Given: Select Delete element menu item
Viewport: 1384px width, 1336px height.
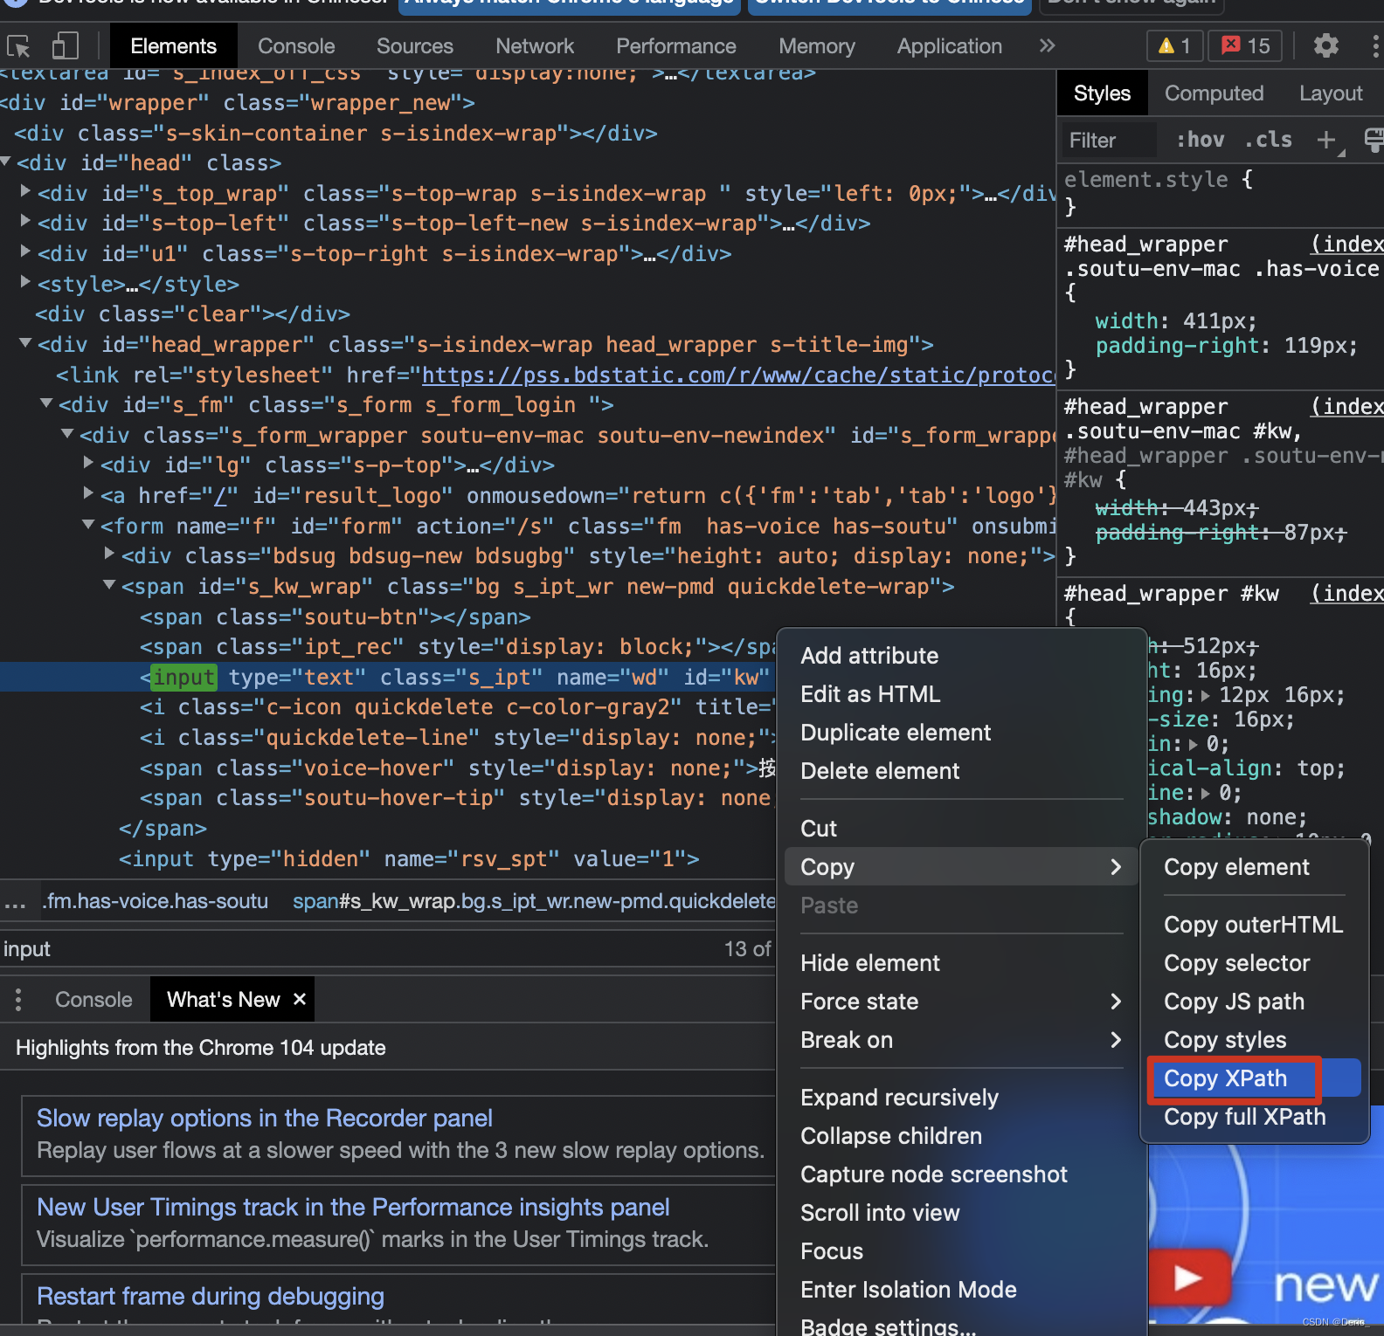Looking at the screenshot, I should (x=961, y=771).
